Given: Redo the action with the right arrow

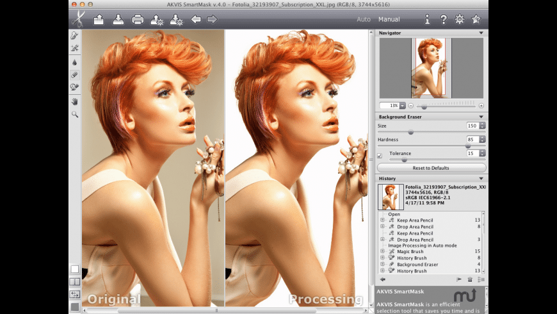Looking at the screenshot, I should point(212,19).
